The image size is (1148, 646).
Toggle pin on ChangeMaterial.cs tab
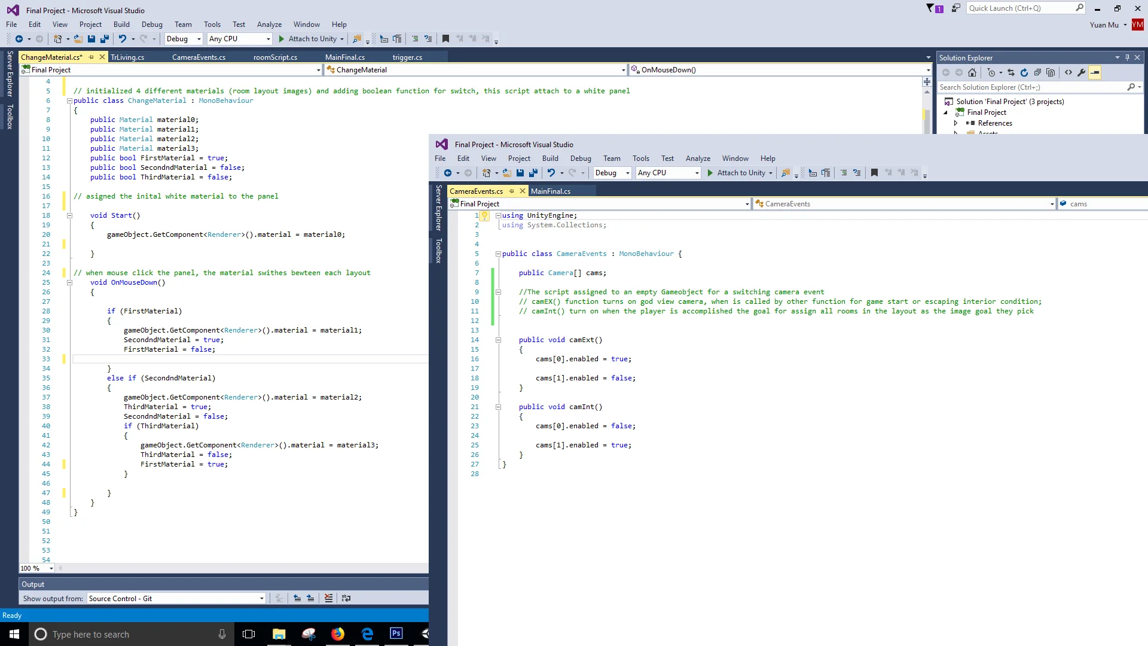click(91, 57)
